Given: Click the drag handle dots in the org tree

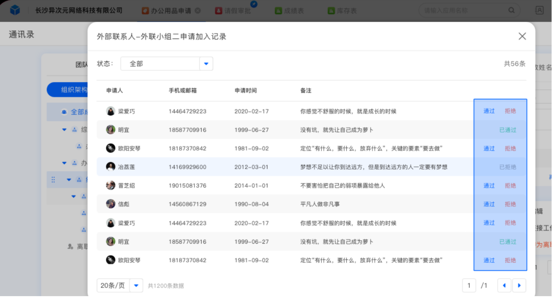Looking at the screenshot, I should pyautogui.click(x=53, y=180).
